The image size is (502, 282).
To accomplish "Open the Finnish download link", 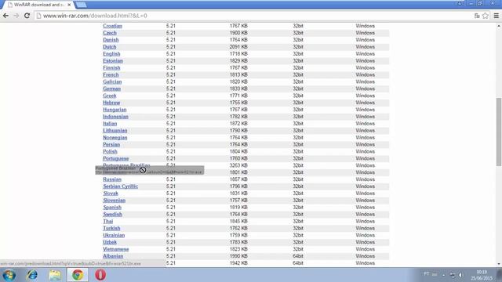I will pyautogui.click(x=111, y=68).
